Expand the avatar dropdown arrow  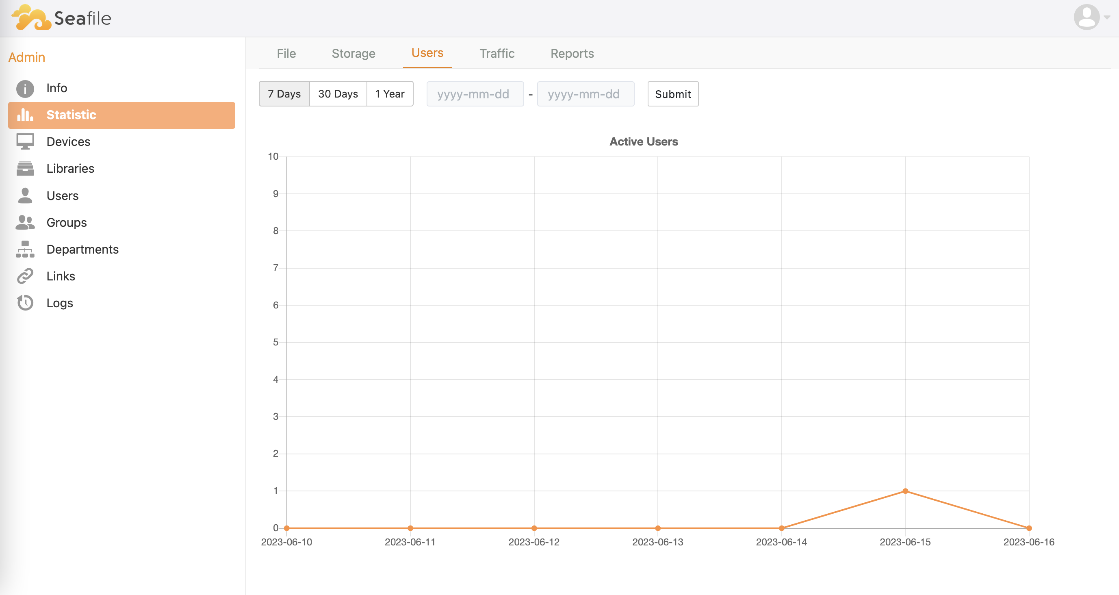pos(1107,17)
